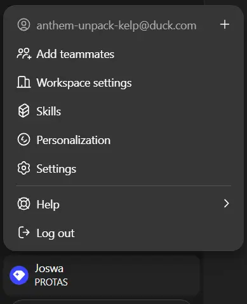The image size is (247, 304).
Task: Click the Help lifebuoy icon
Action: (23, 204)
